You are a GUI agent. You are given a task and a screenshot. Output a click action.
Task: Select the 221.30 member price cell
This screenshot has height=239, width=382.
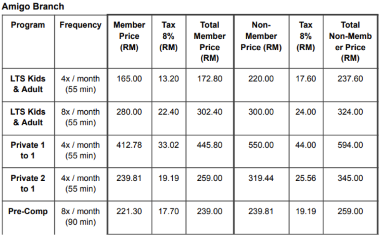click(129, 212)
